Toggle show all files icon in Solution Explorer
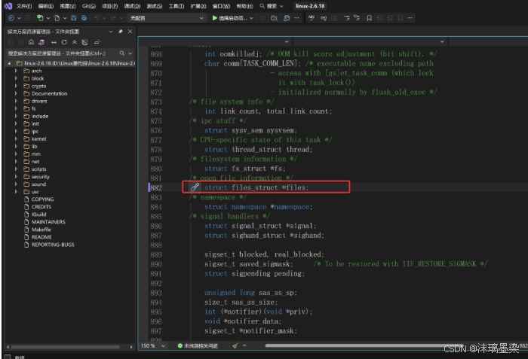Image resolution: width=528 pixels, height=359 pixels. click(84, 42)
